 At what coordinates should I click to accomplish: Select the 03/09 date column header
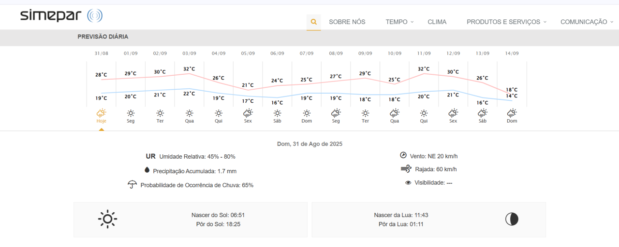[189, 53]
